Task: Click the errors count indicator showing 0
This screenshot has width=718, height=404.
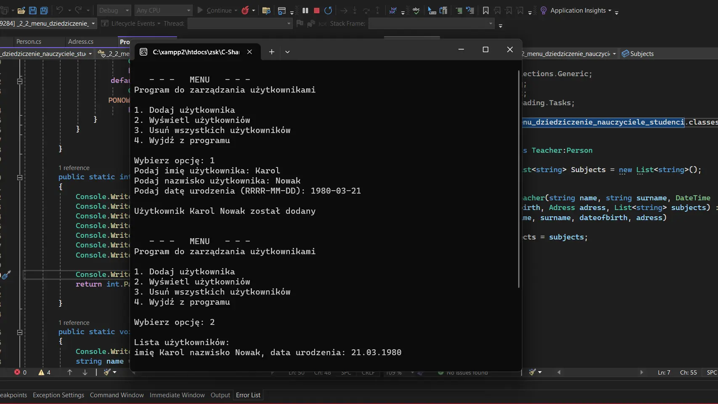Action: point(20,372)
